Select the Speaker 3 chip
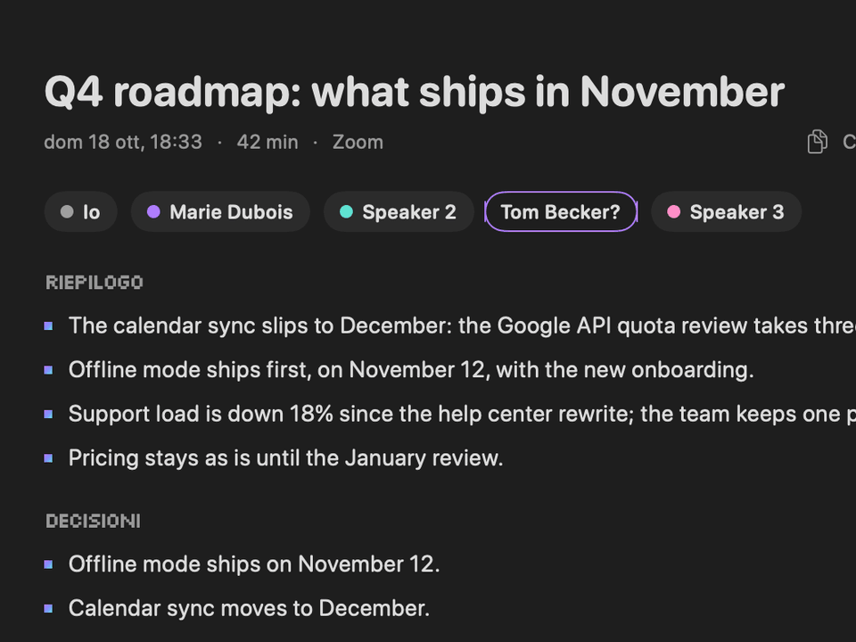The height and width of the screenshot is (642, 856). [726, 212]
